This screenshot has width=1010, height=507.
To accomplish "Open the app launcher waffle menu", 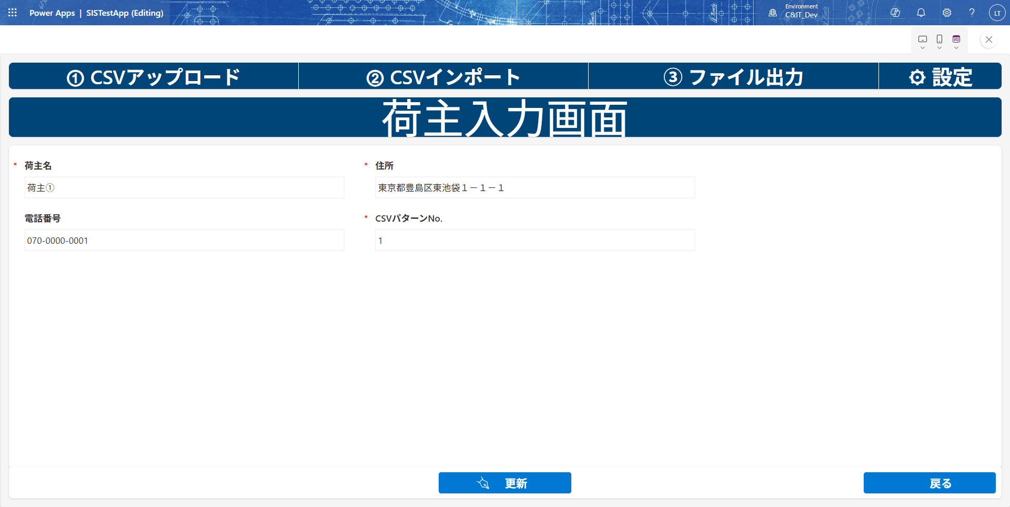I will click(13, 13).
